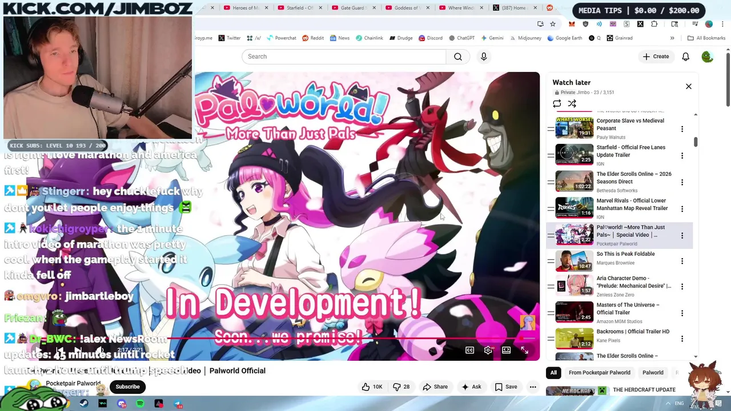Open the Discord bookmark
Viewport: 731px width, 411px height.
[x=430, y=38]
